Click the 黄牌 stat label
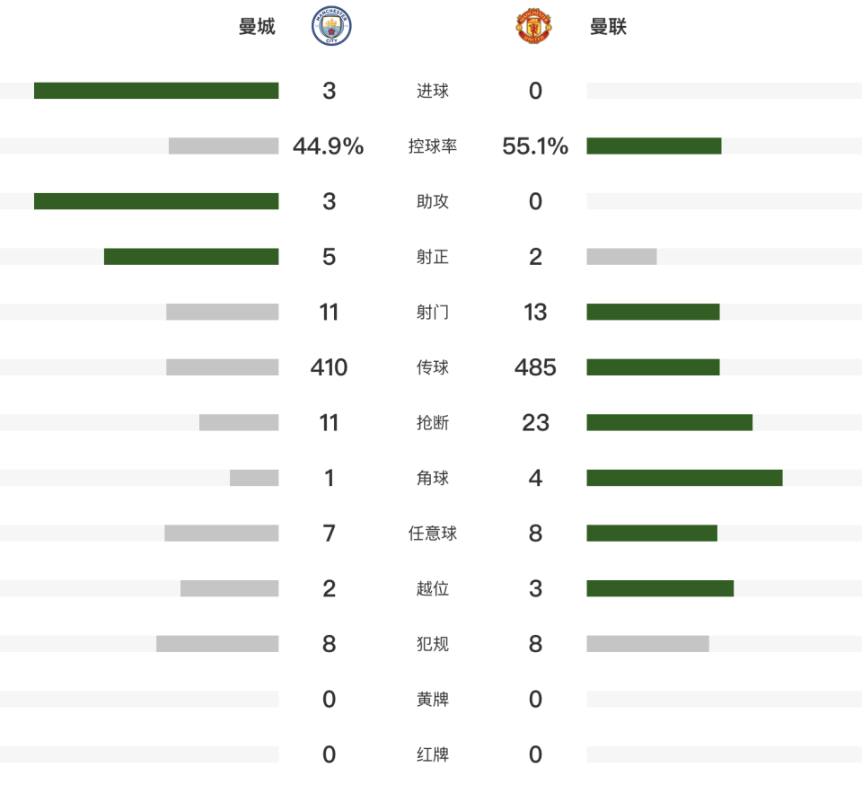Image resolution: width=862 pixels, height=785 pixels. (433, 699)
